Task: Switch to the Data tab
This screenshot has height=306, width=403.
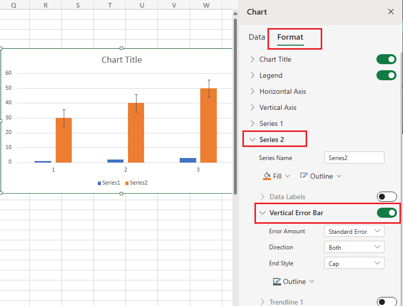Action: click(257, 37)
